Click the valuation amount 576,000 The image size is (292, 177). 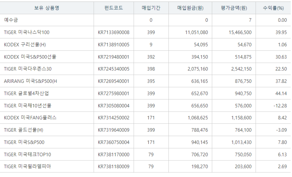coord(243,106)
